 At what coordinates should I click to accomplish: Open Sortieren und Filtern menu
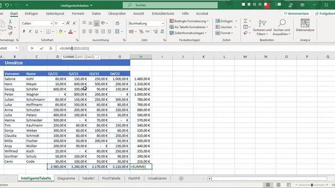(262, 28)
